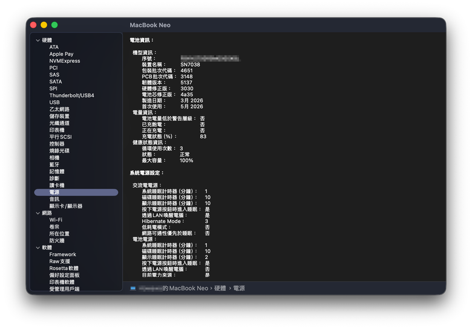Collapse the 軟體 section chevron
Image resolution: width=472 pixels, height=329 pixels.
pyautogui.click(x=38, y=248)
